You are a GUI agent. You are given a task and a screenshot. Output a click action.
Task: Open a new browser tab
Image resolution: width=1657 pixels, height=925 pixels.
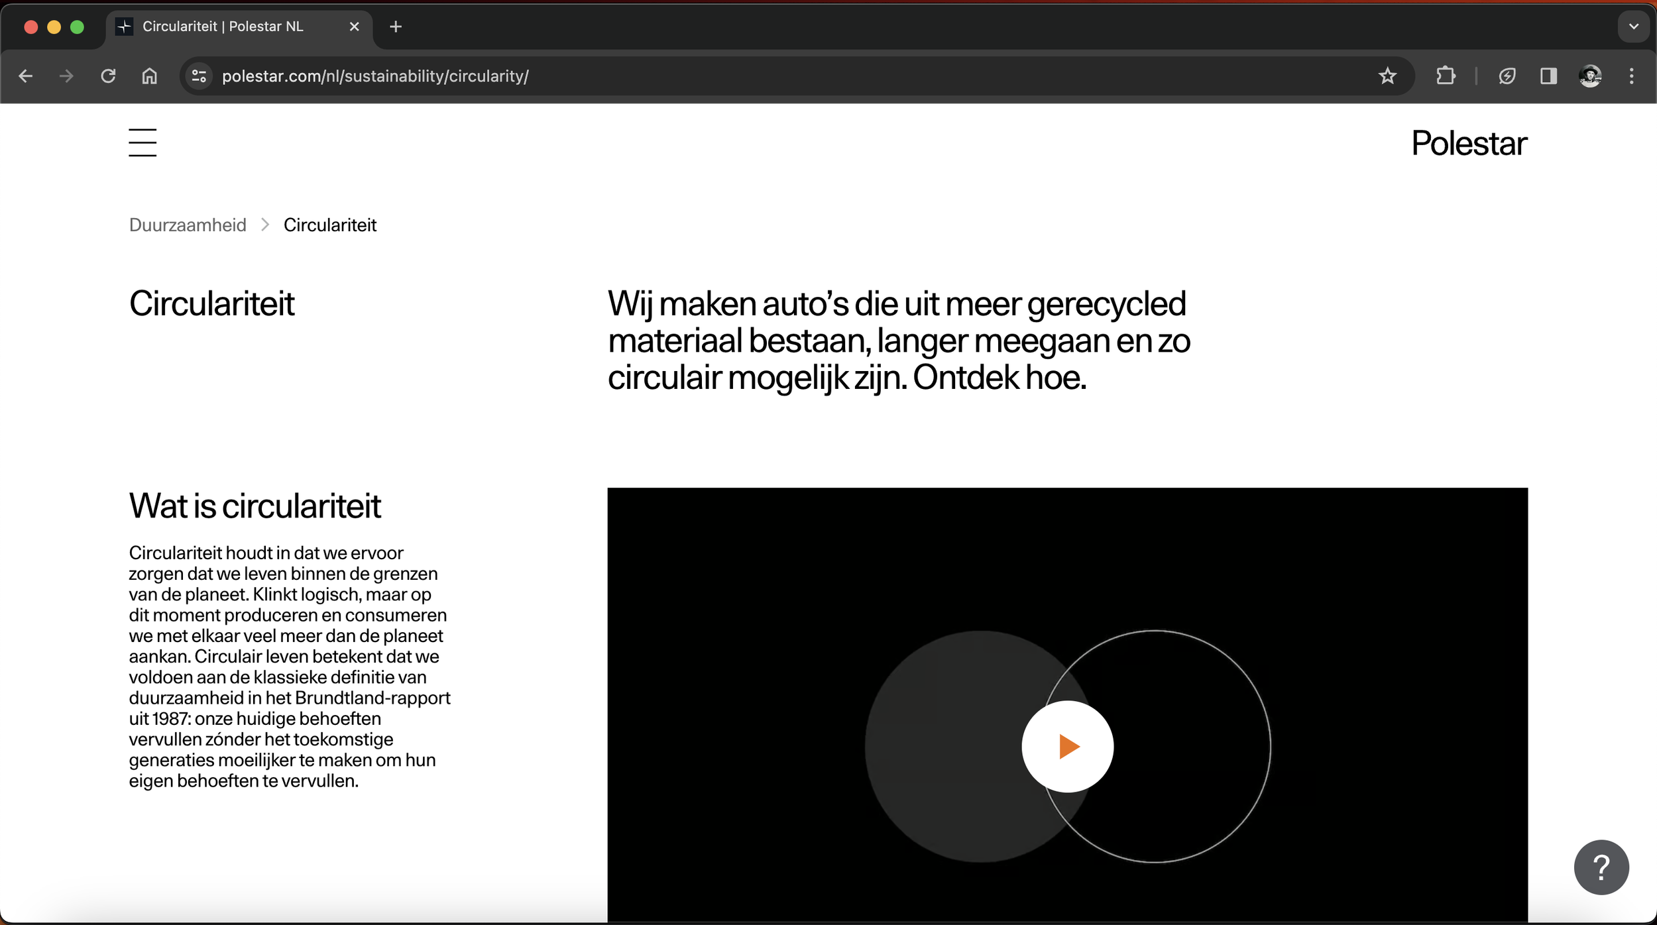396,27
